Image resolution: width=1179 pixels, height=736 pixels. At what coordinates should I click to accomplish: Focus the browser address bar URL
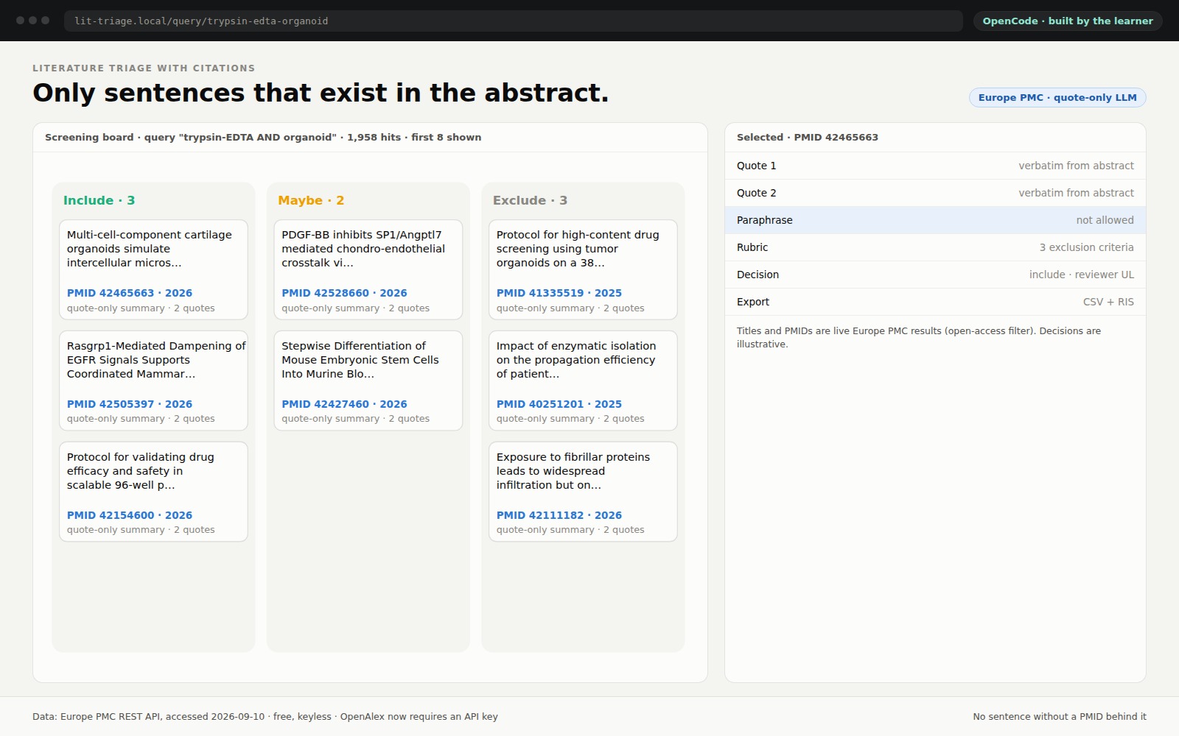coord(514,21)
